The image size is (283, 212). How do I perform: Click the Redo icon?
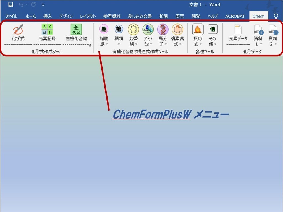pos(33,4)
